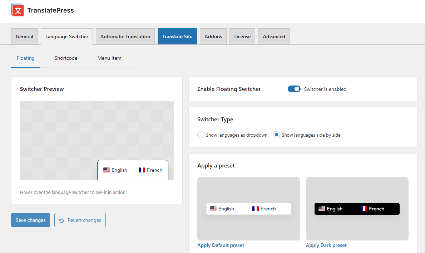Image resolution: width=425 pixels, height=253 pixels.
Task: Apply the Dark preset
Action: click(326, 245)
